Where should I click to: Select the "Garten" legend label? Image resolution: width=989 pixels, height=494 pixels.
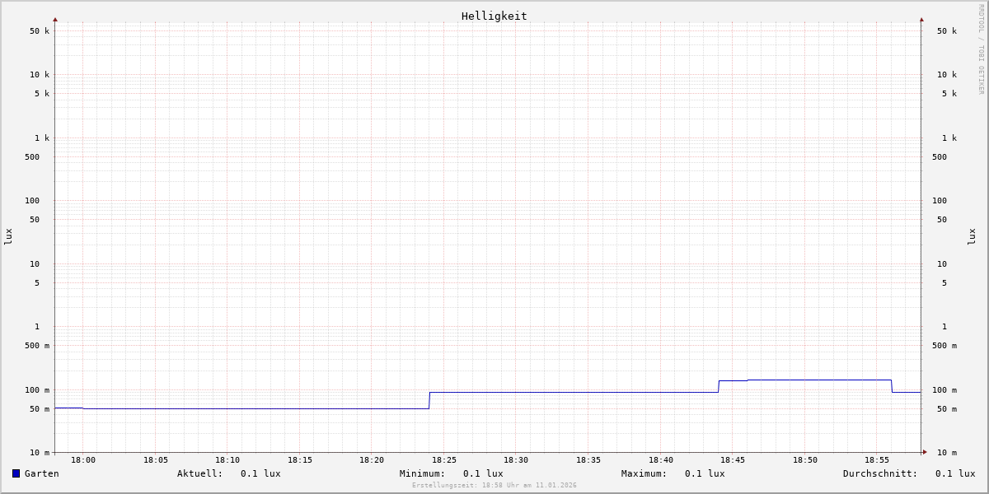[42, 473]
